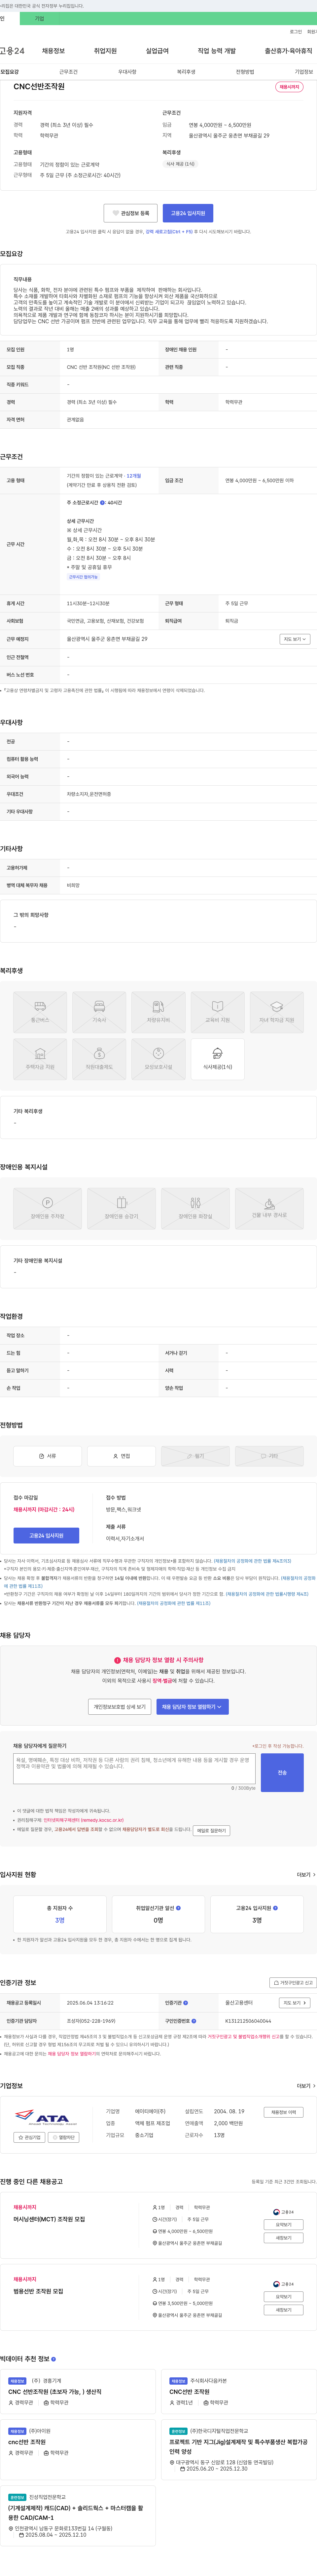
Task: Switch to the 복리후생 section tab
Action: (186, 72)
